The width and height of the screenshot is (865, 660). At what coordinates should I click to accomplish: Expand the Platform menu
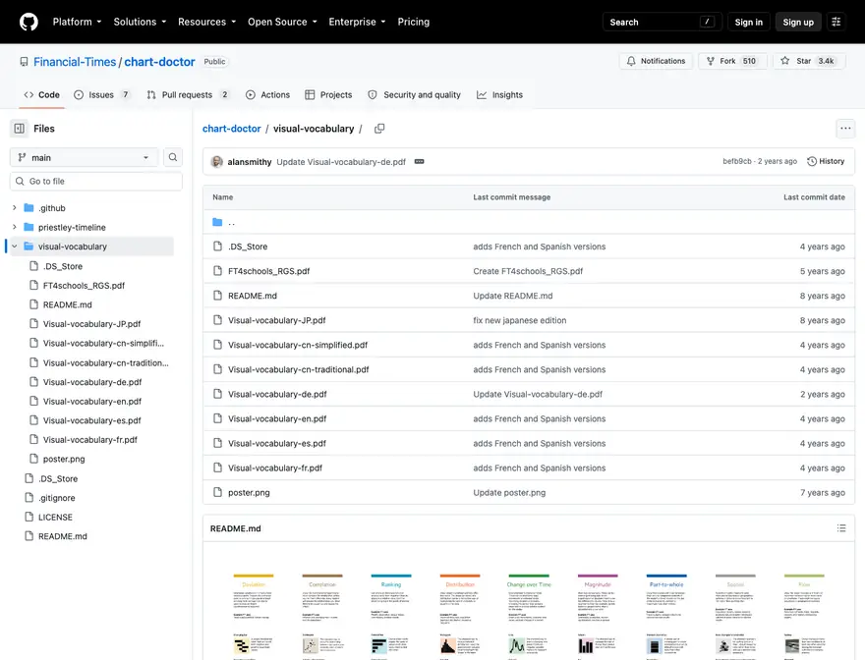tap(78, 22)
